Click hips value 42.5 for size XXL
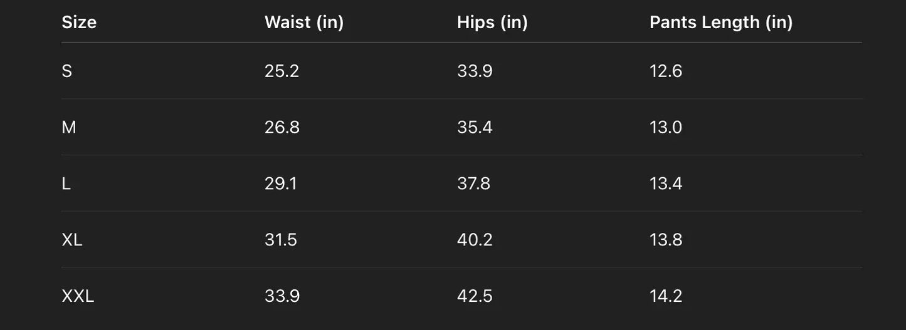The image size is (906, 330). (x=475, y=296)
